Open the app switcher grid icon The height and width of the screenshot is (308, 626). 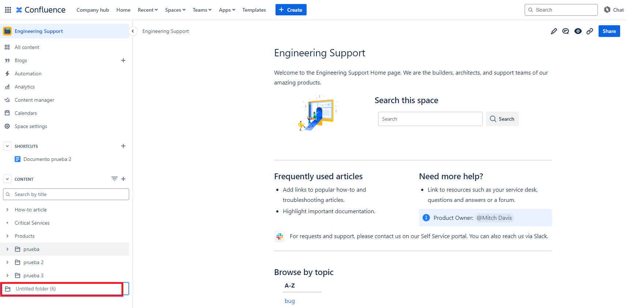pyautogui.click(x=8, y=10)
